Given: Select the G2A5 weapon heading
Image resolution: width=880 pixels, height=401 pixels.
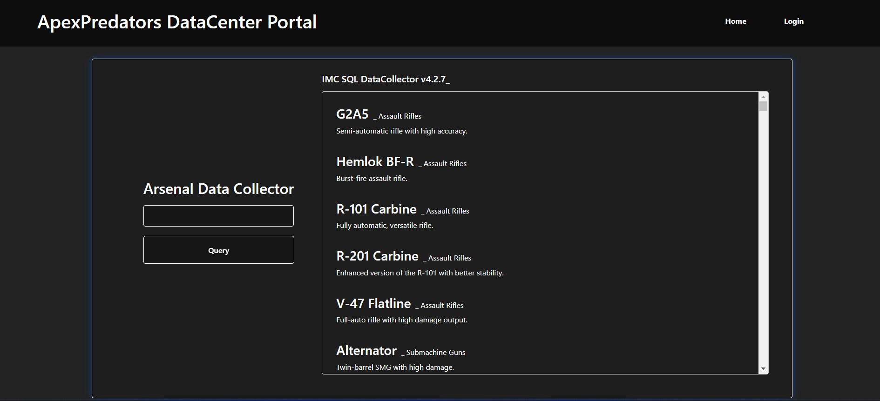Looking at the screenshot, I should pyautogui.click(x=352, y=114).
